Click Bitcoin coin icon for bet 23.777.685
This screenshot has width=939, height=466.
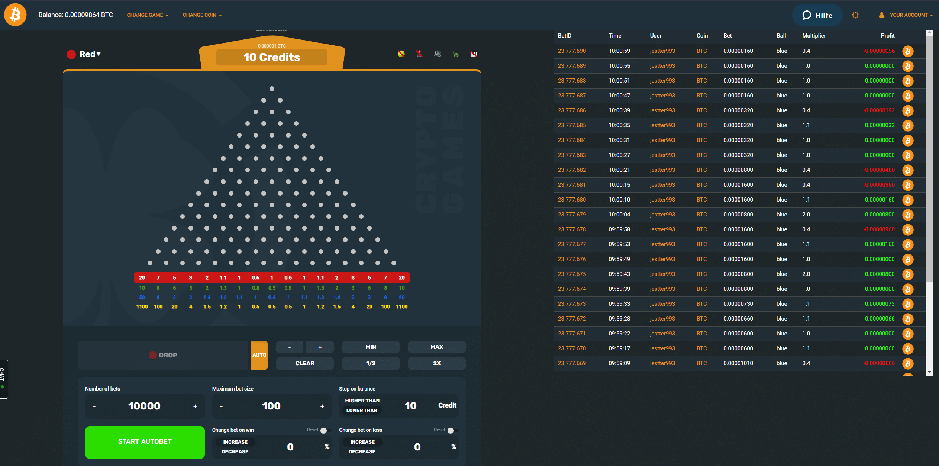click(908, 125)
